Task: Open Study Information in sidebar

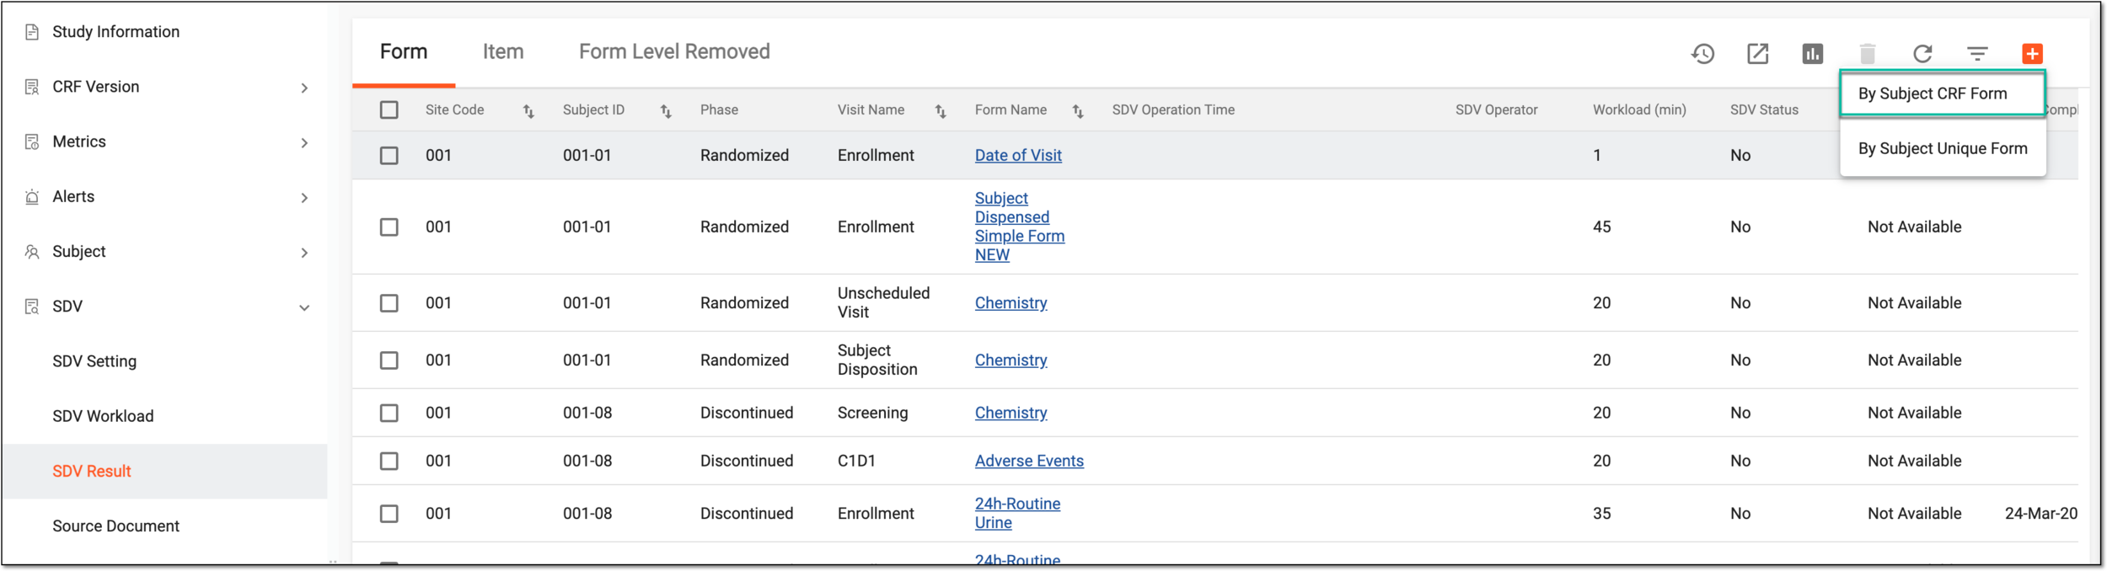Action: 115,32
